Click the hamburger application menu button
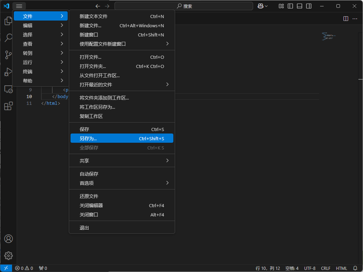The height and width of the screenshot is (272, 363). (19, 6)
